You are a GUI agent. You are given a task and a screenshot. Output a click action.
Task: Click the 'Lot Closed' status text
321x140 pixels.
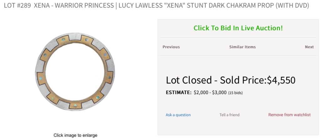click(189, 80)
